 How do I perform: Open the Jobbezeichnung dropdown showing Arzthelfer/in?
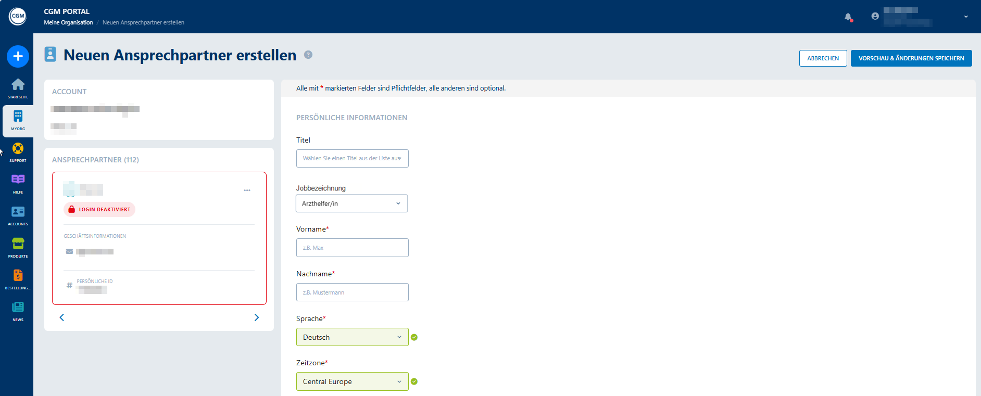point(351,203)
